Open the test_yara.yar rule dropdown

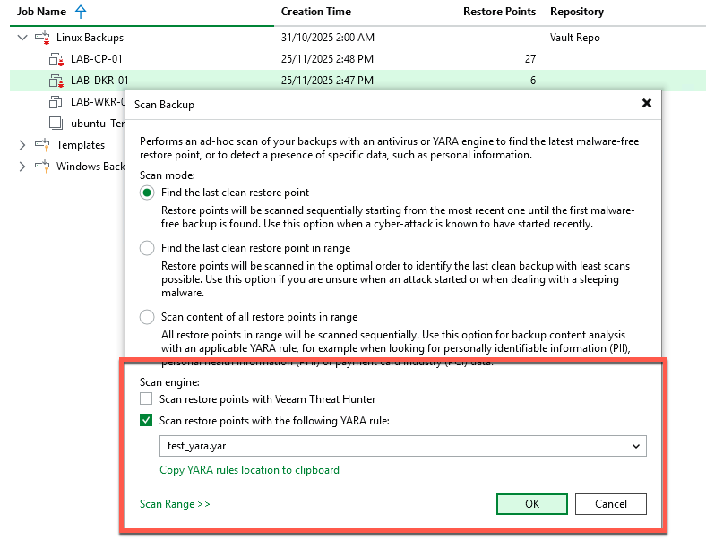coord(636,445)
